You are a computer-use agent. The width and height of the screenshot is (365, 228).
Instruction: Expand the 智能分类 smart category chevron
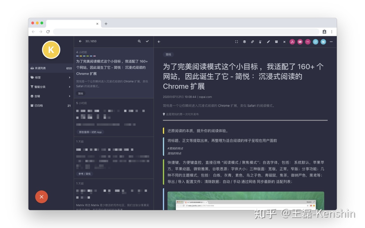click(x=70, y=87)
